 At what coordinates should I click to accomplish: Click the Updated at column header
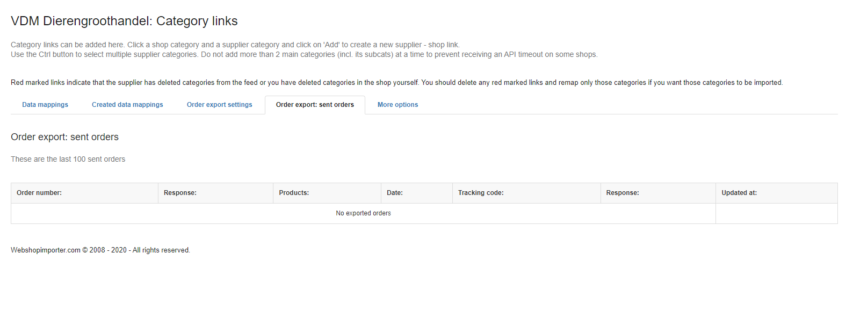tap(777, 193)
